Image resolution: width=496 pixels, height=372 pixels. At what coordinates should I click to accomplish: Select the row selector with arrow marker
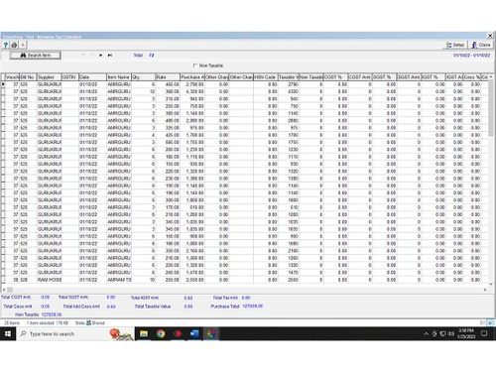click(3, 84)
